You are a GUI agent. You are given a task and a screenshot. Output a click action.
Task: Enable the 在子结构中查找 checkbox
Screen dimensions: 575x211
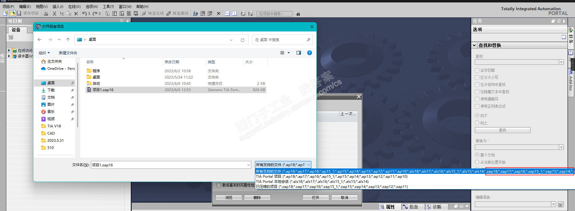(477, 85)
